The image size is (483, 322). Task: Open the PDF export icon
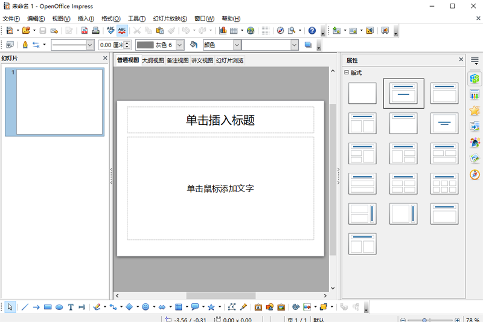tap(84, 30)
